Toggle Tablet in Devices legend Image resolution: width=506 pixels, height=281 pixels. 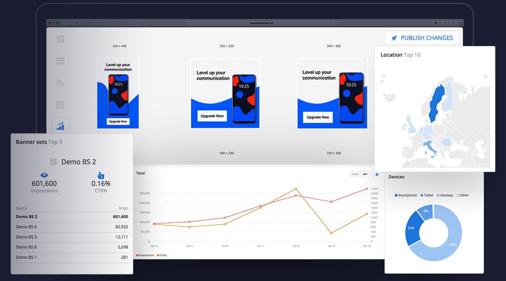(427, 195)
